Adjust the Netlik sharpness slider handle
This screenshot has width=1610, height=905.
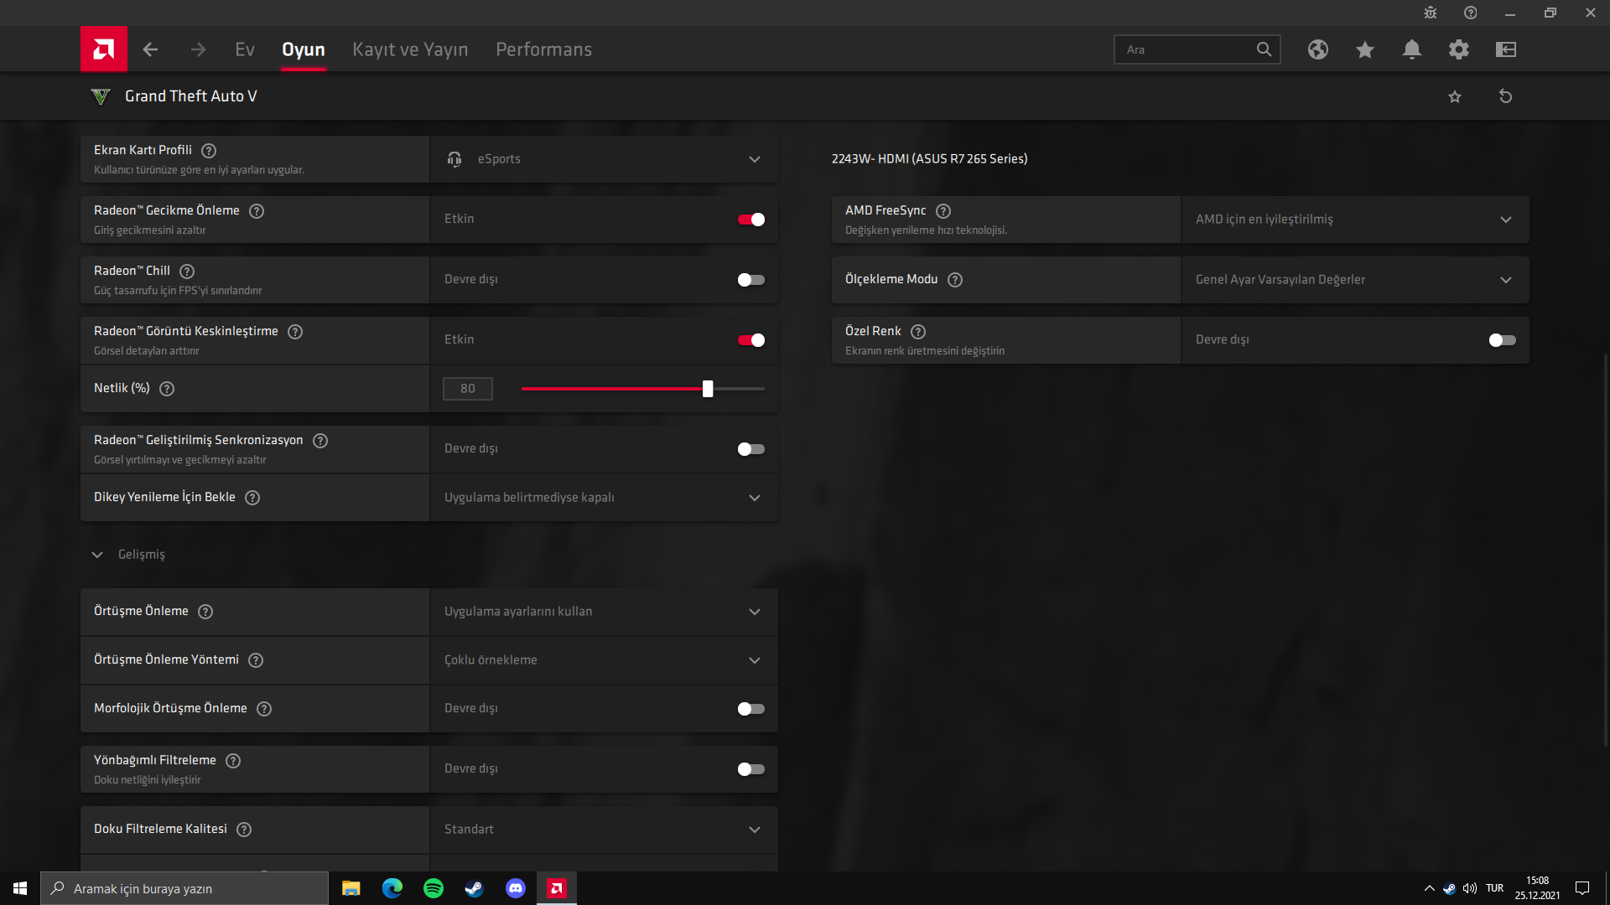(708, 389)
